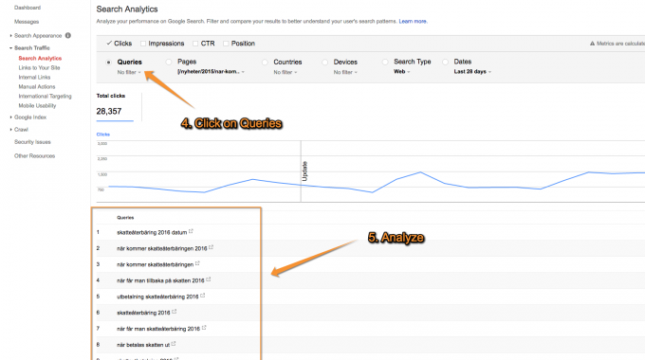Open external link icon for 'när får man tillbaka på skatten 2016'
Viewport: 645px width, 360px height.
(x=209, y=279)
